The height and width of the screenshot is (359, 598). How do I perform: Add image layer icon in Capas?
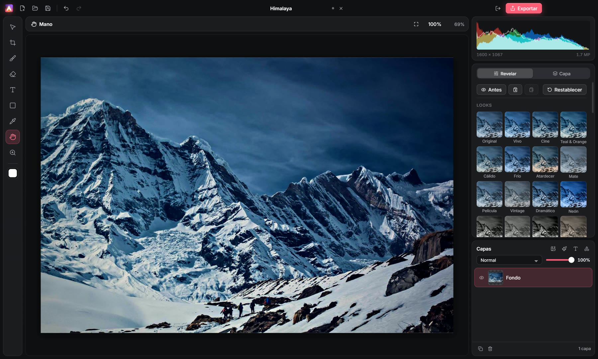tap(553, 249)
